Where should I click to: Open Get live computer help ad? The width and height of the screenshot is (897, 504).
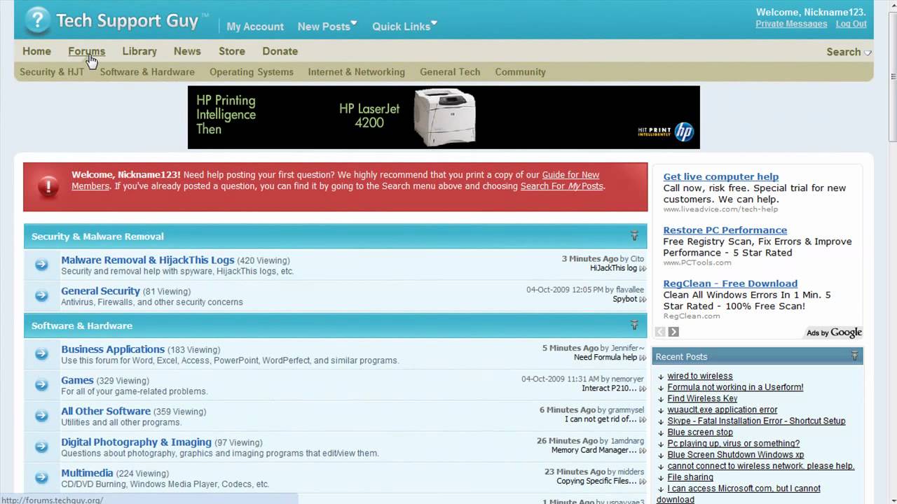pos(720,177)
